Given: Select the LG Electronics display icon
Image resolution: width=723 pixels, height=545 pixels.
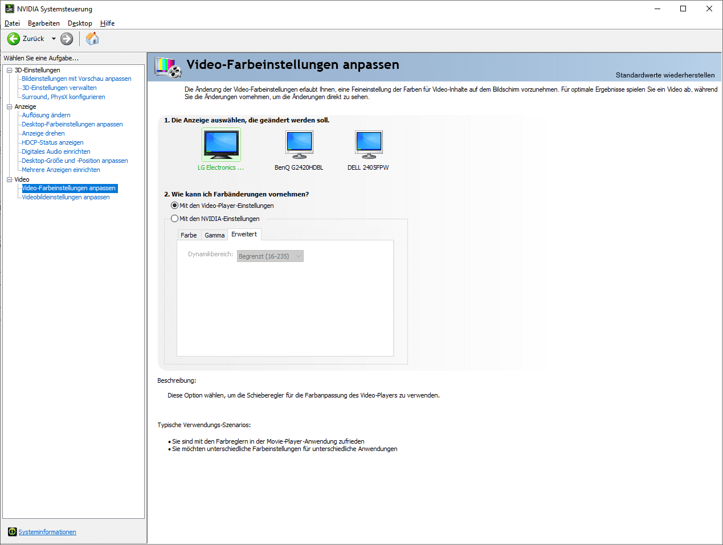Looking at the screenshot, I should click(x=221, y=145).
